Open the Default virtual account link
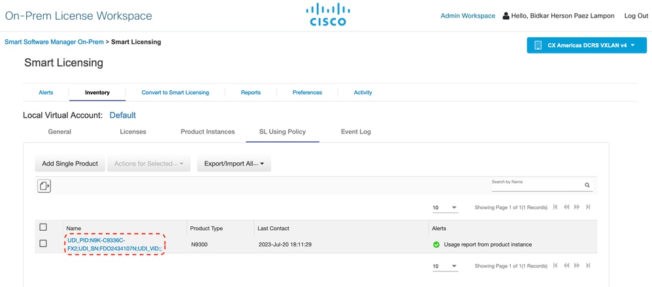Image resolution: width=652 pixels, height=287 pixels. [x=123, y=115]
